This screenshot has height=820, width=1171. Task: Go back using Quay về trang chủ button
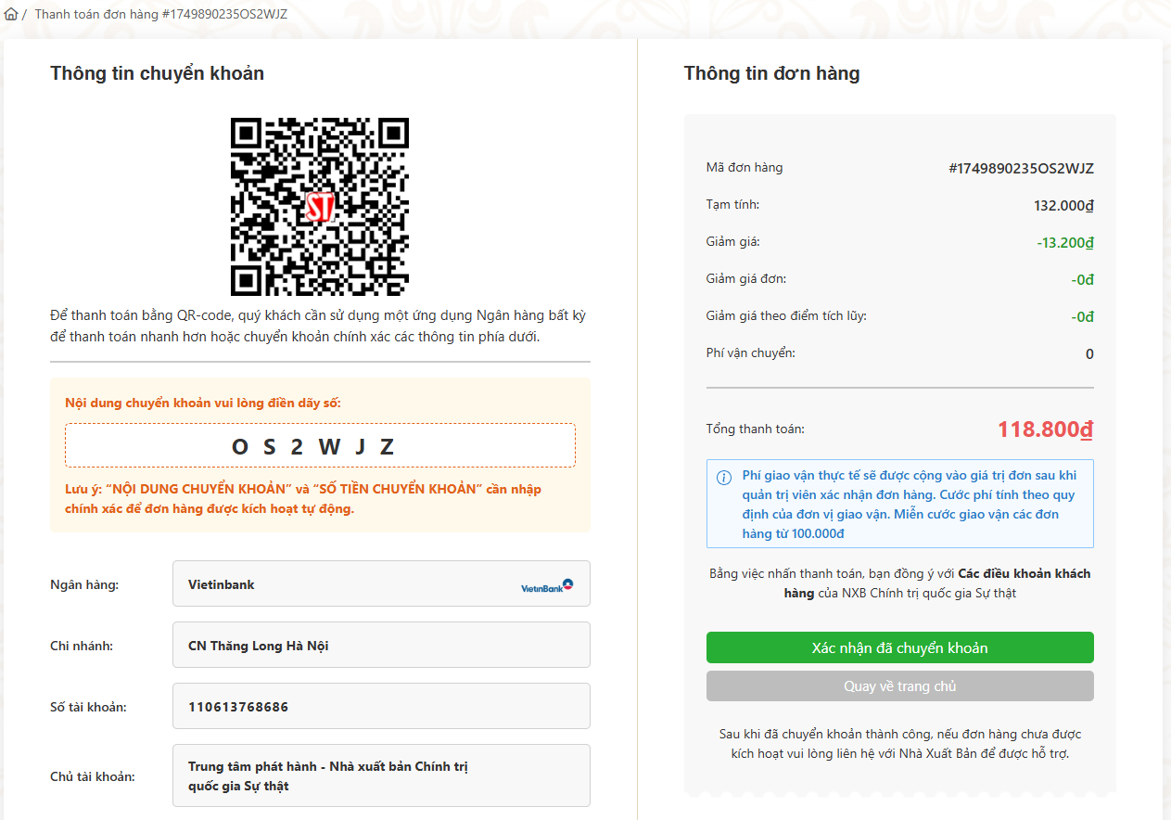point(899,686)
